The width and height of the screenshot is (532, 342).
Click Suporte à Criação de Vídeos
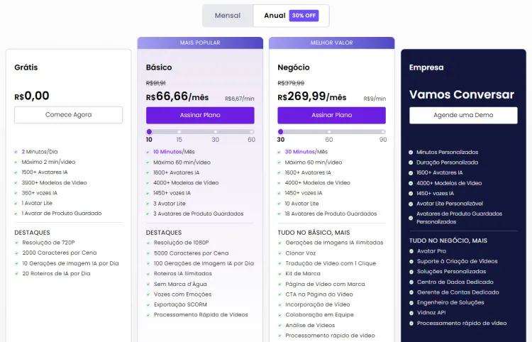coord(458,262)
